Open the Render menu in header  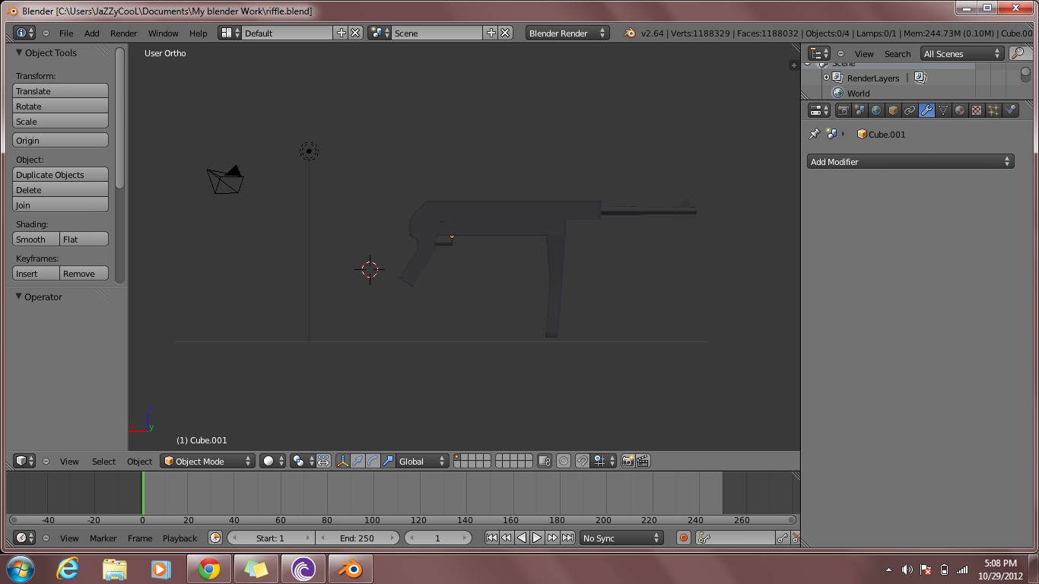point(124,33)
